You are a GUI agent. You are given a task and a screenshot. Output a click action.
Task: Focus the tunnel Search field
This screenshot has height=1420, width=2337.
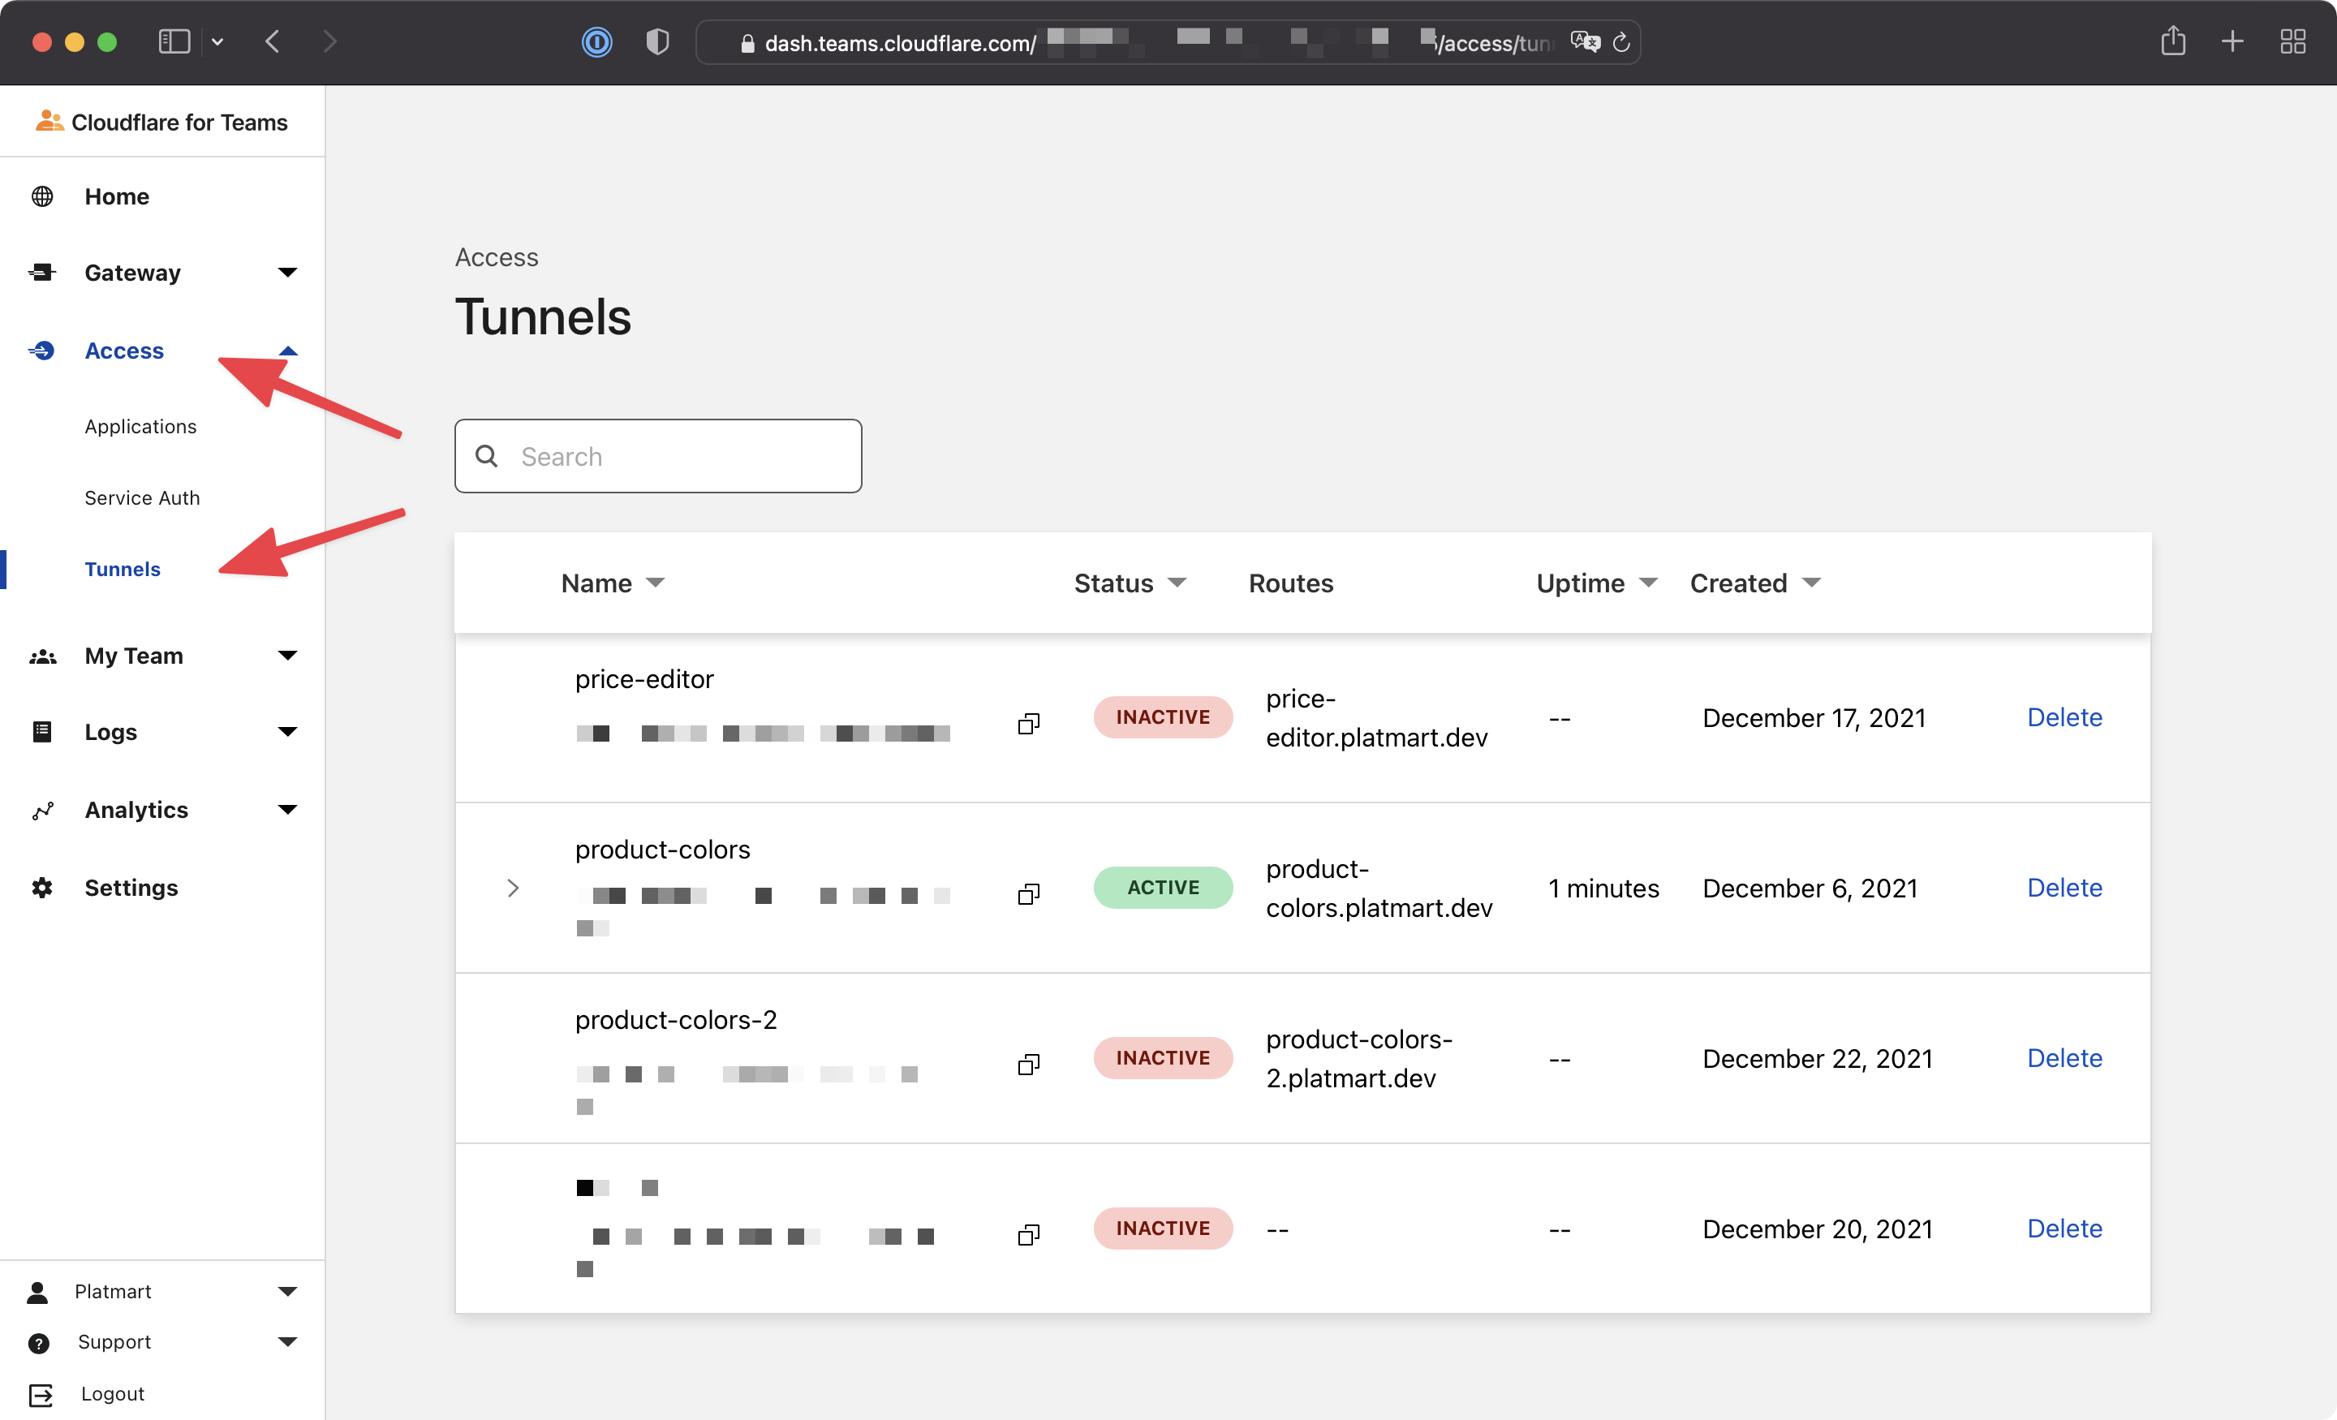(x=658, y=455)
